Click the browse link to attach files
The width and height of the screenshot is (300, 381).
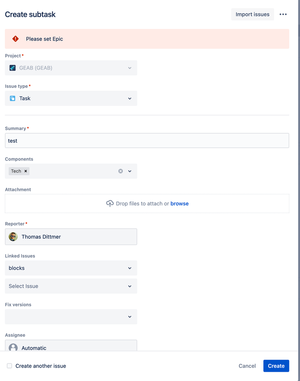[x=179, y=203]
